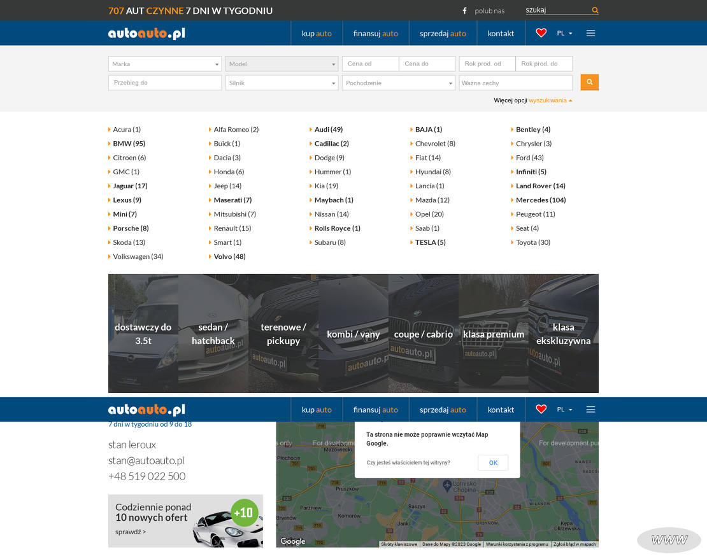707x559 pixels.
Task: Click the Google logo on the map
Action: [292, 541]
